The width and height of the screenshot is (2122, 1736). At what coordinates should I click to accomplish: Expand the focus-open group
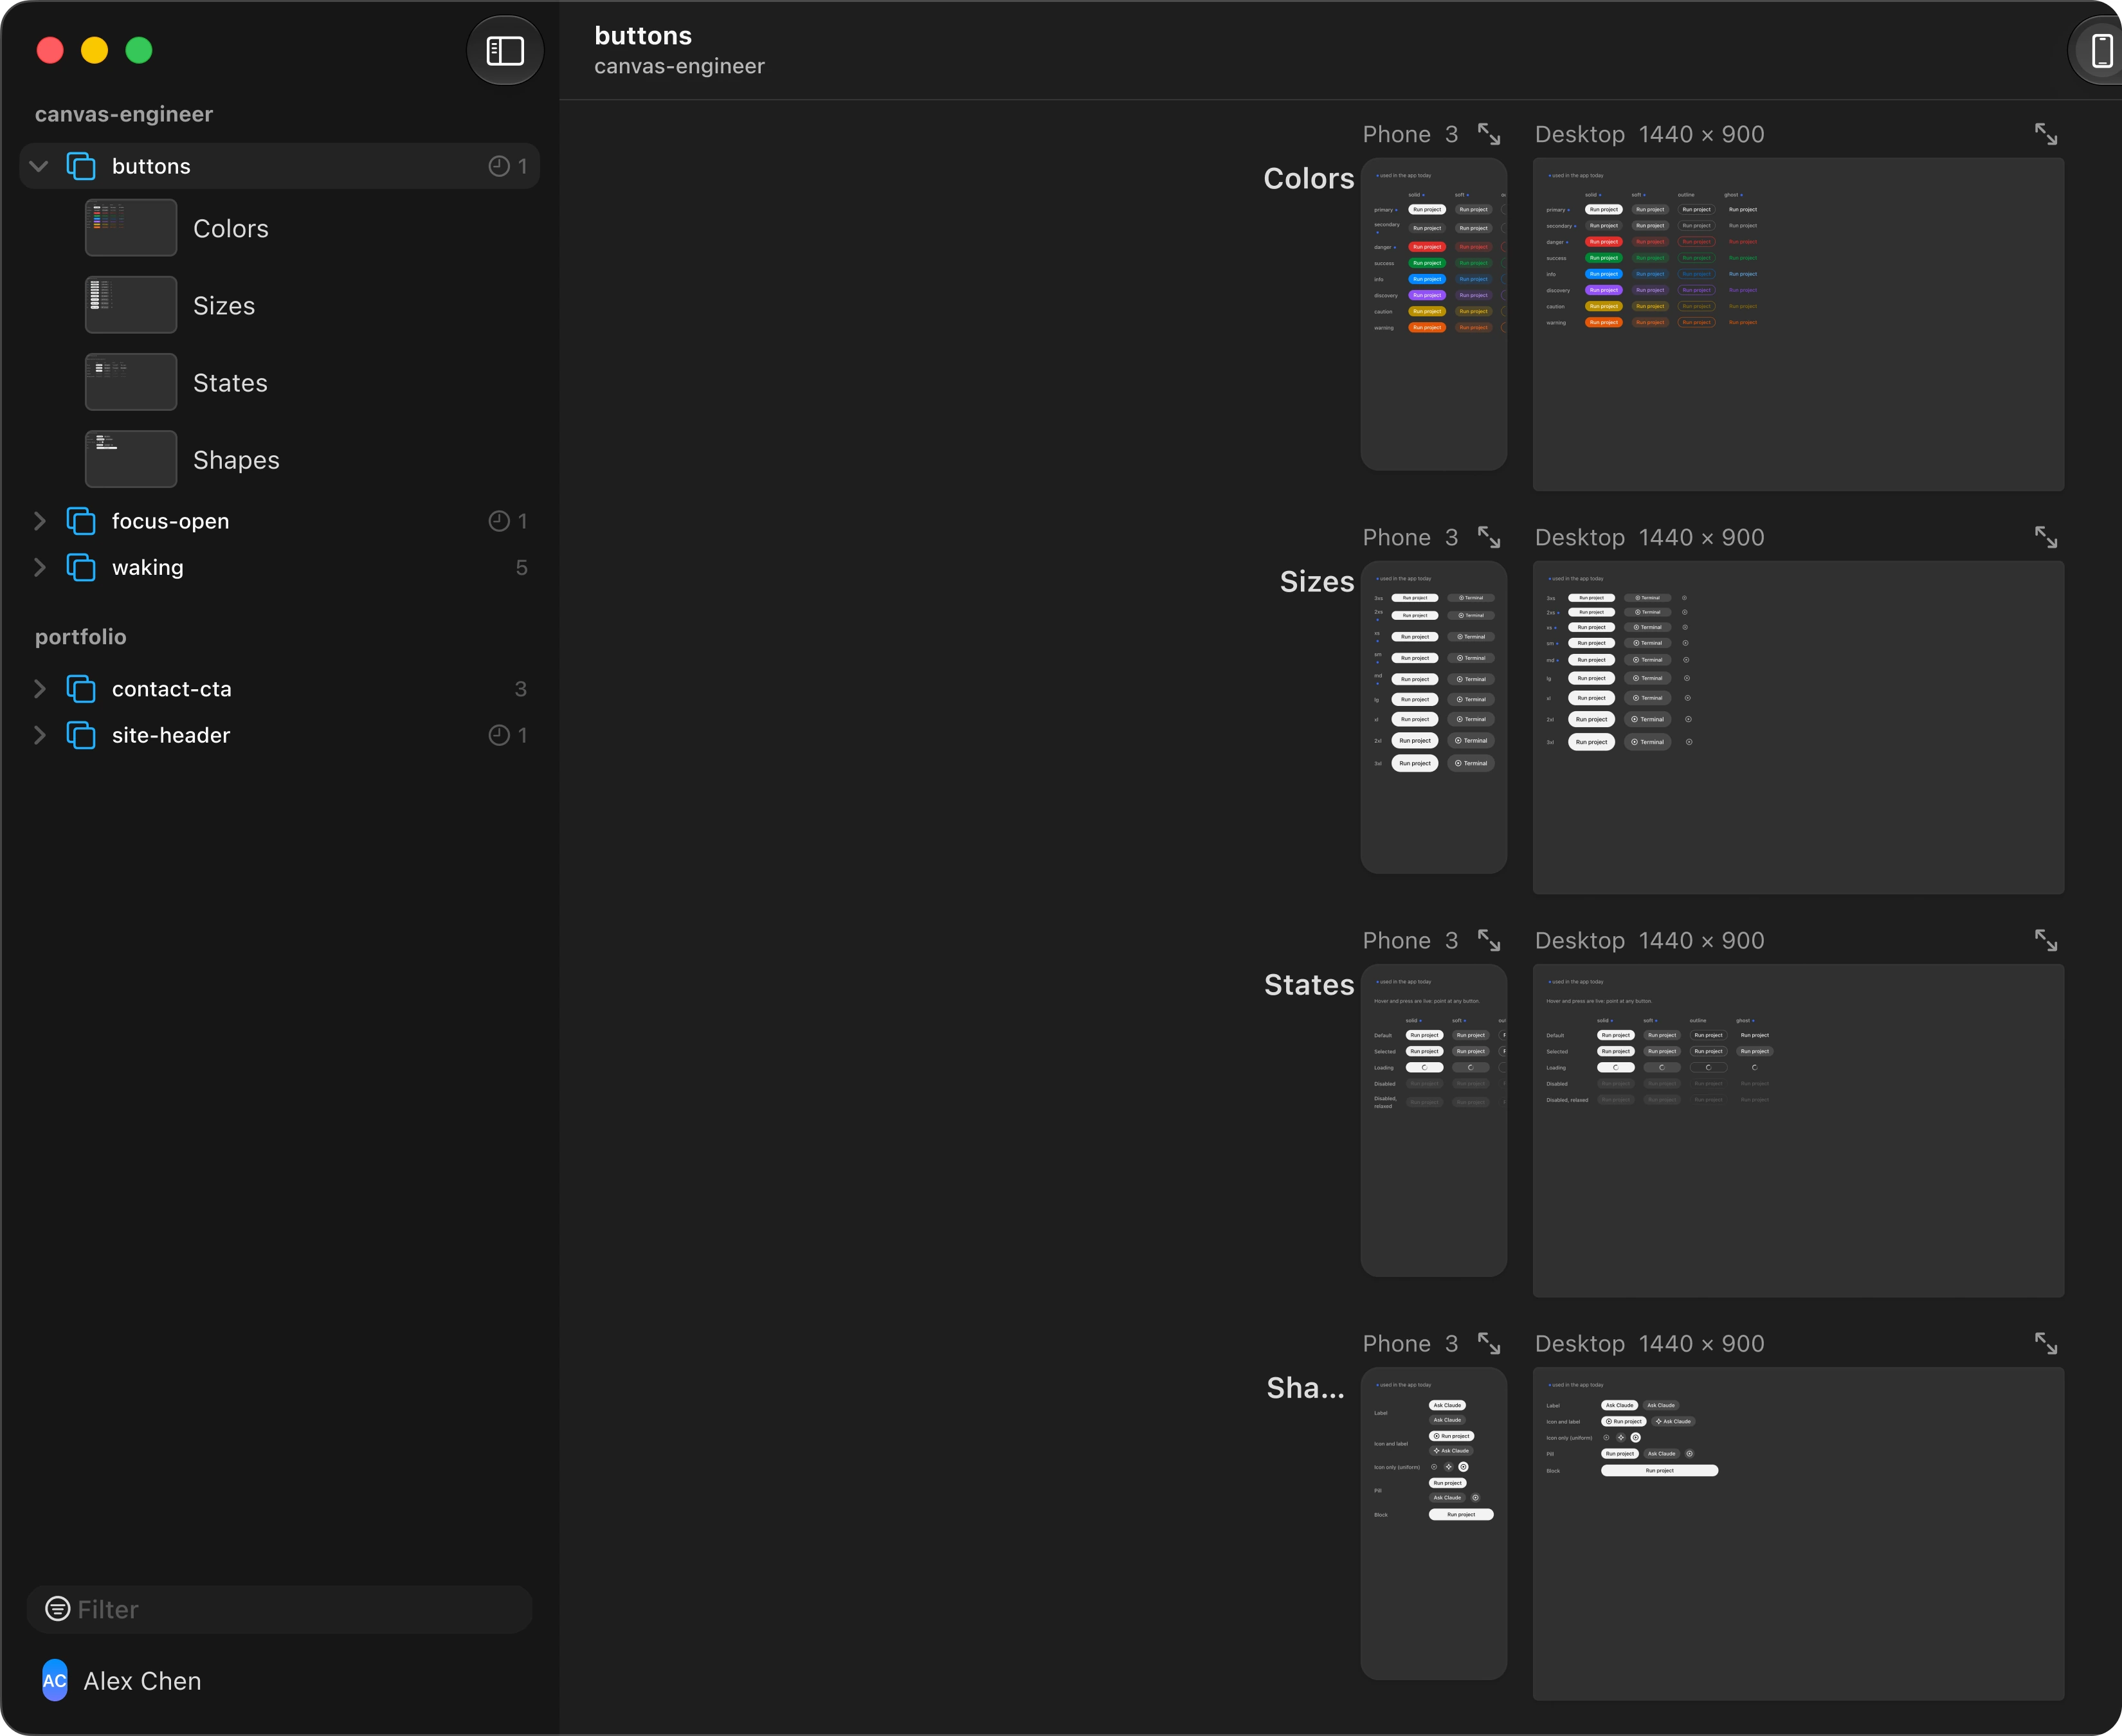pyautogui.click(x=39, y=521)
